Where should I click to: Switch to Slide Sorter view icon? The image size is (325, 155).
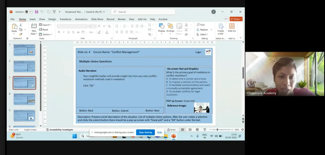pos(190,130)
